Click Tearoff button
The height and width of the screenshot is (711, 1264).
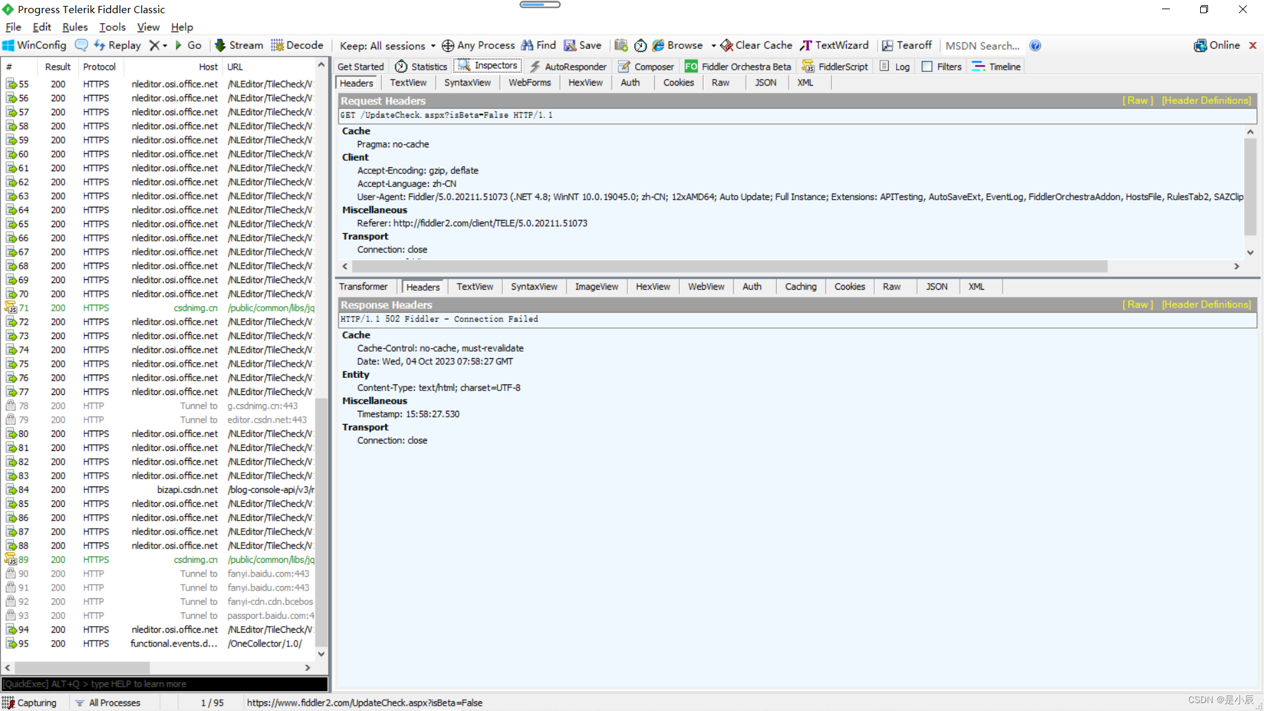tap(907, 45)
